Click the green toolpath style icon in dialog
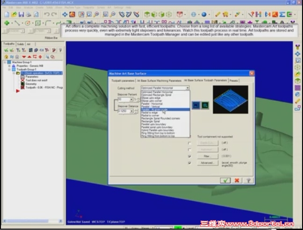This screenshot has width=303, height=230. 205,106
